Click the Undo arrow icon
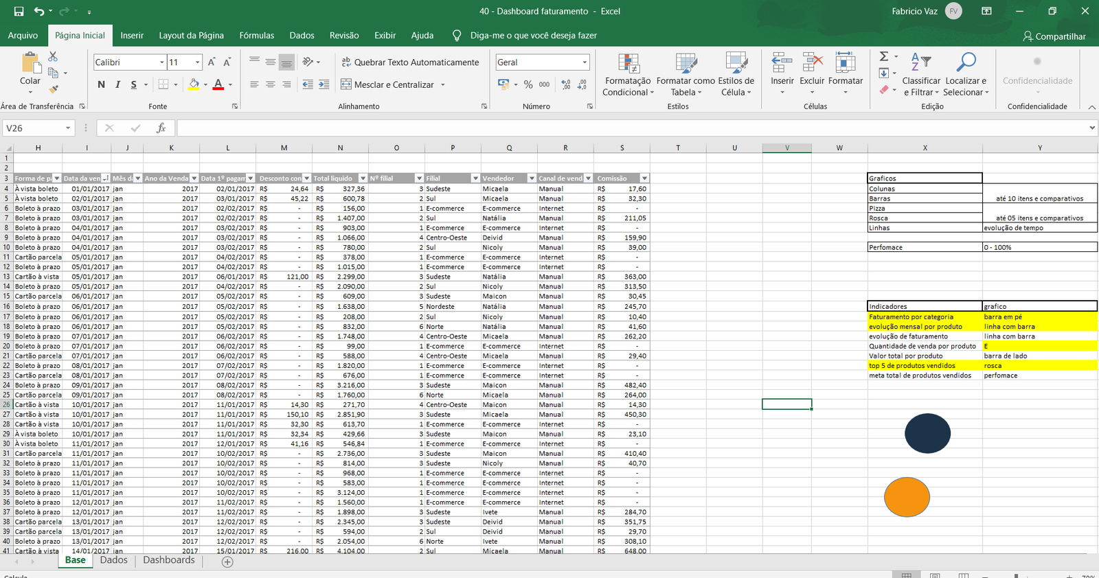 pyautogui.click(x=39, y=11)
